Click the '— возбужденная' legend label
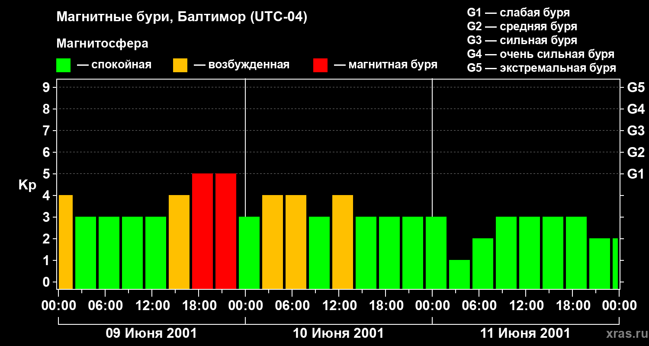Viewport: 649px width, 346px height. (241, 65)
